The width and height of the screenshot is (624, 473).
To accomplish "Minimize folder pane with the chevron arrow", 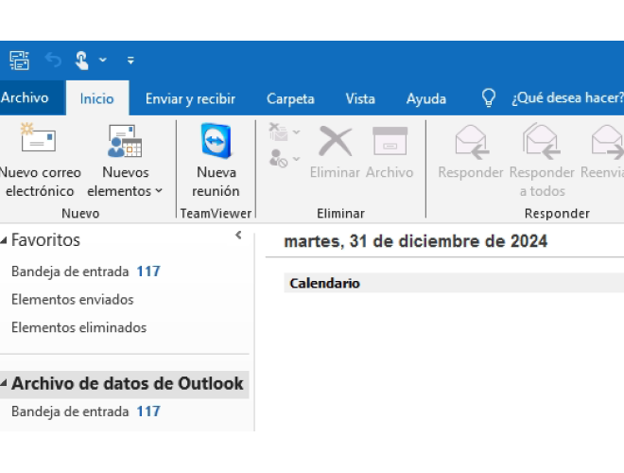I will pyautogui.click(x=238, y=236).
